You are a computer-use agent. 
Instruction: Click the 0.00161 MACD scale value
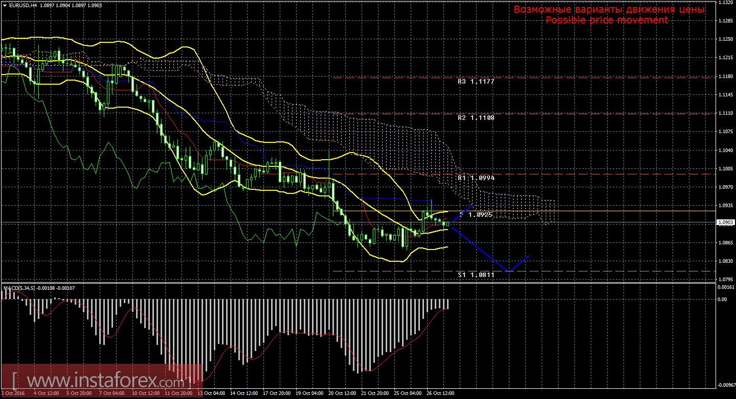pyautogui.click(x=726, y=288)
